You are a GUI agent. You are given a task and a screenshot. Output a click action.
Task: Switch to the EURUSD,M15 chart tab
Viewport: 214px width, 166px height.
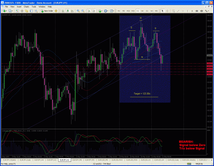(x=117, y=160)
